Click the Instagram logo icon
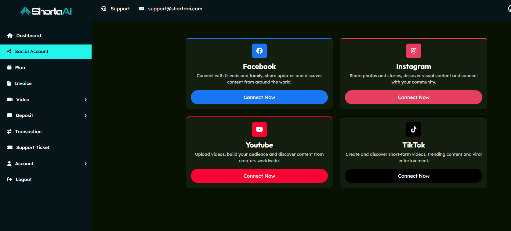Image resolution: width=511 pixels, height=231 pixels. pos(414,51)
